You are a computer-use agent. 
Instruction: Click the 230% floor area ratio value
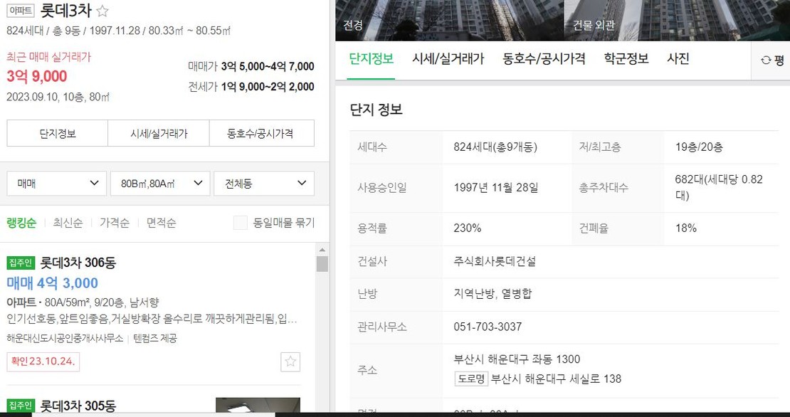[x=468, y=228]
